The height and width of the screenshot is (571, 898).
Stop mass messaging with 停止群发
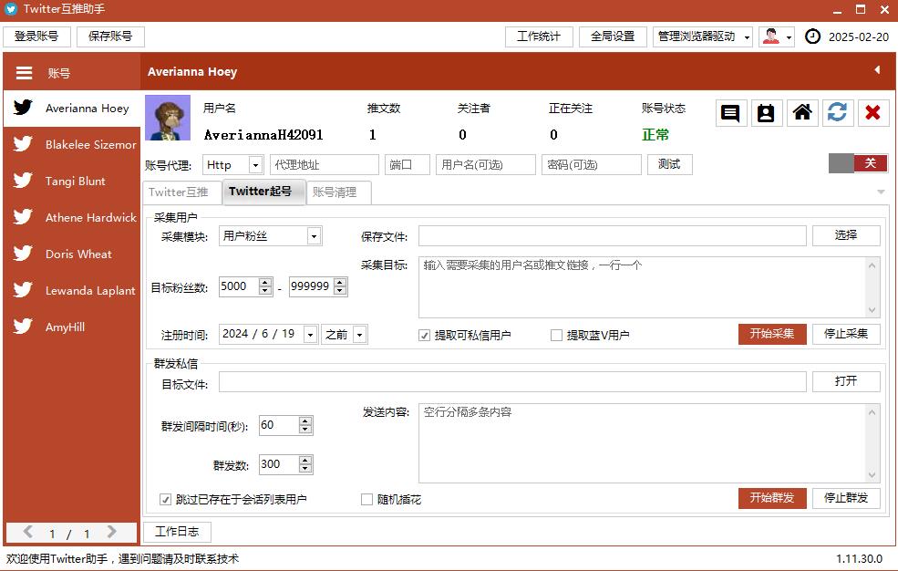point(846,498)
